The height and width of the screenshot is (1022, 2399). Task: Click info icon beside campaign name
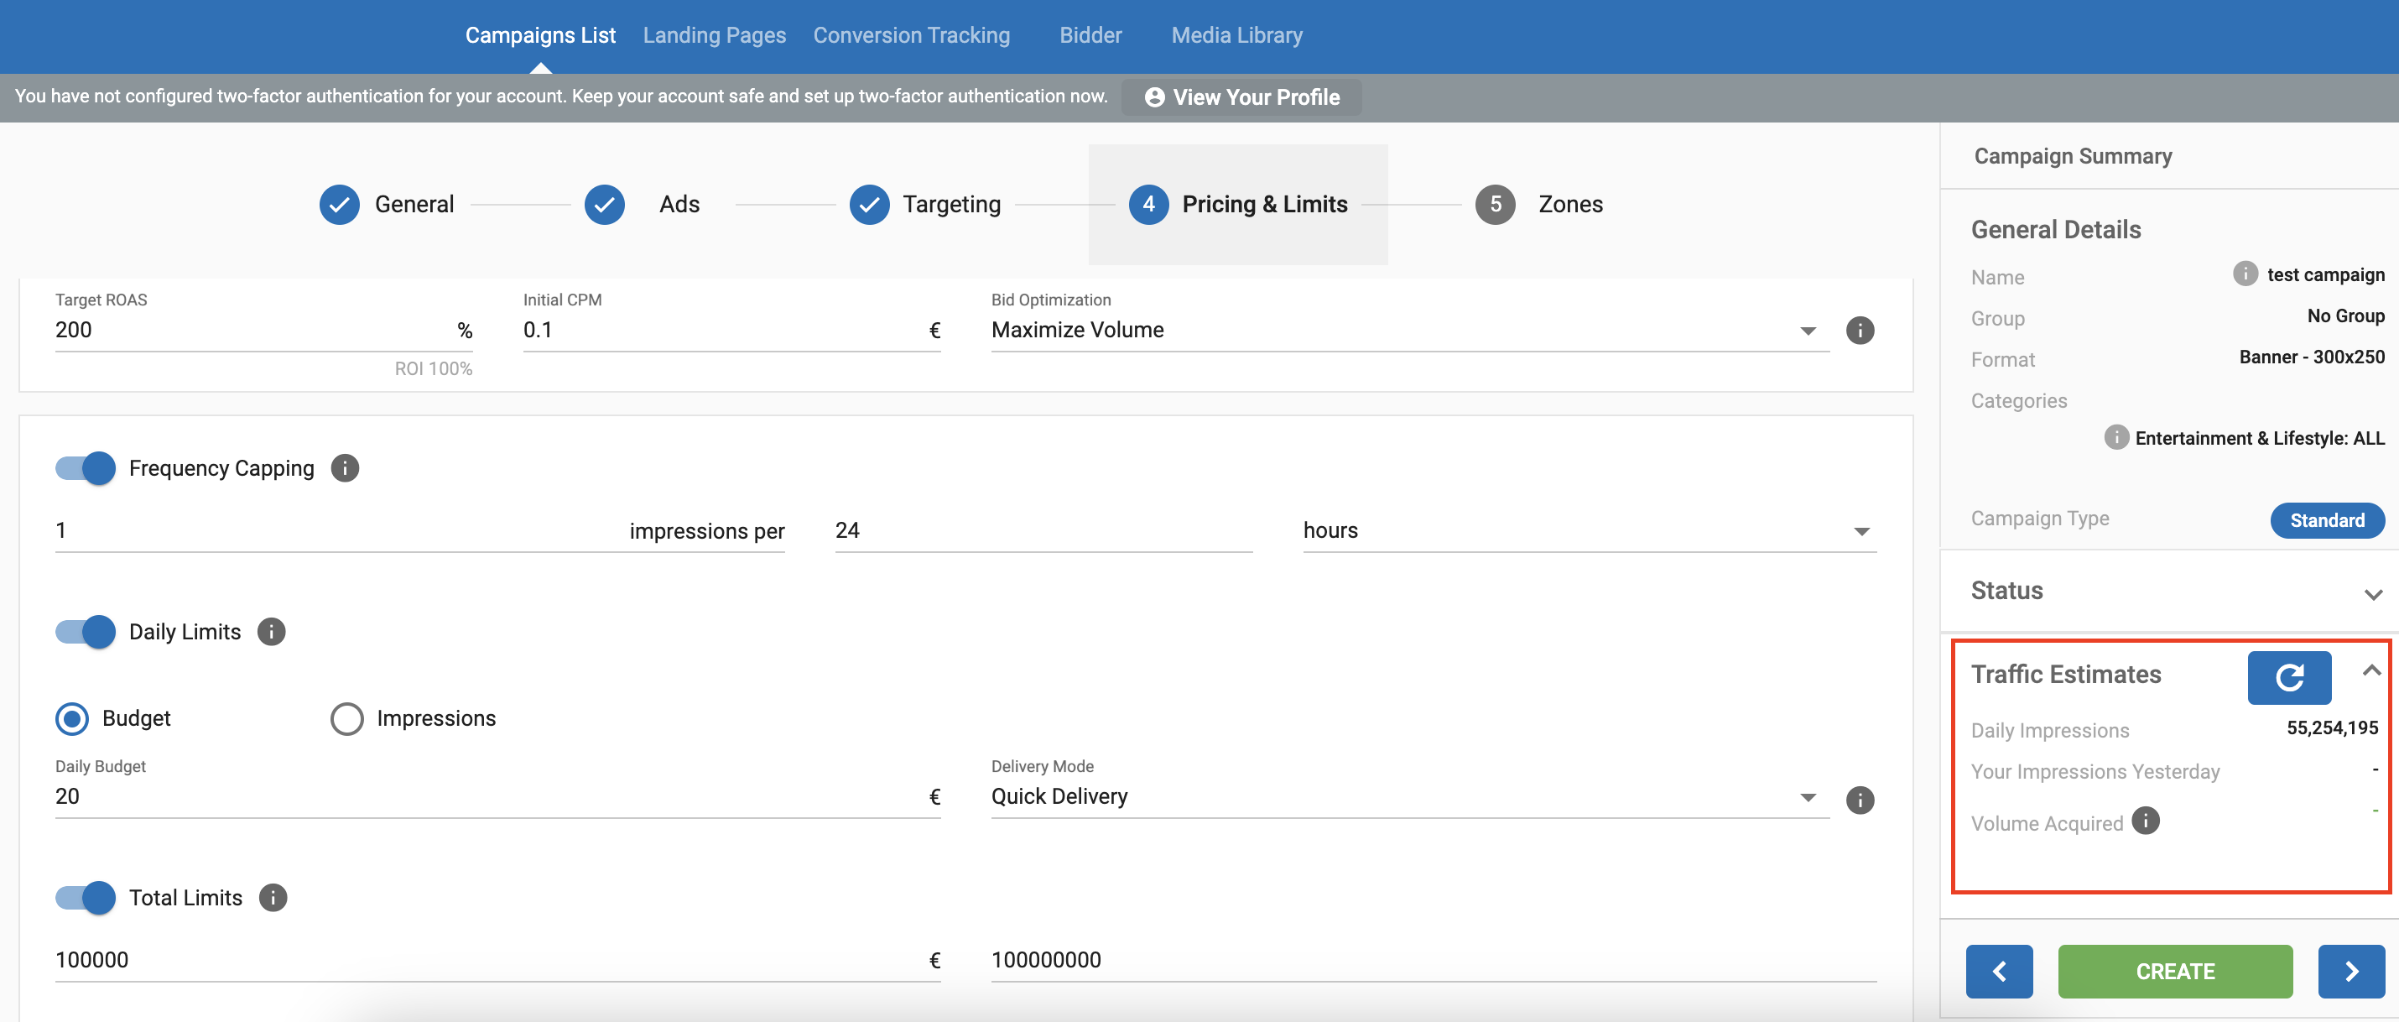[2245, 274]
